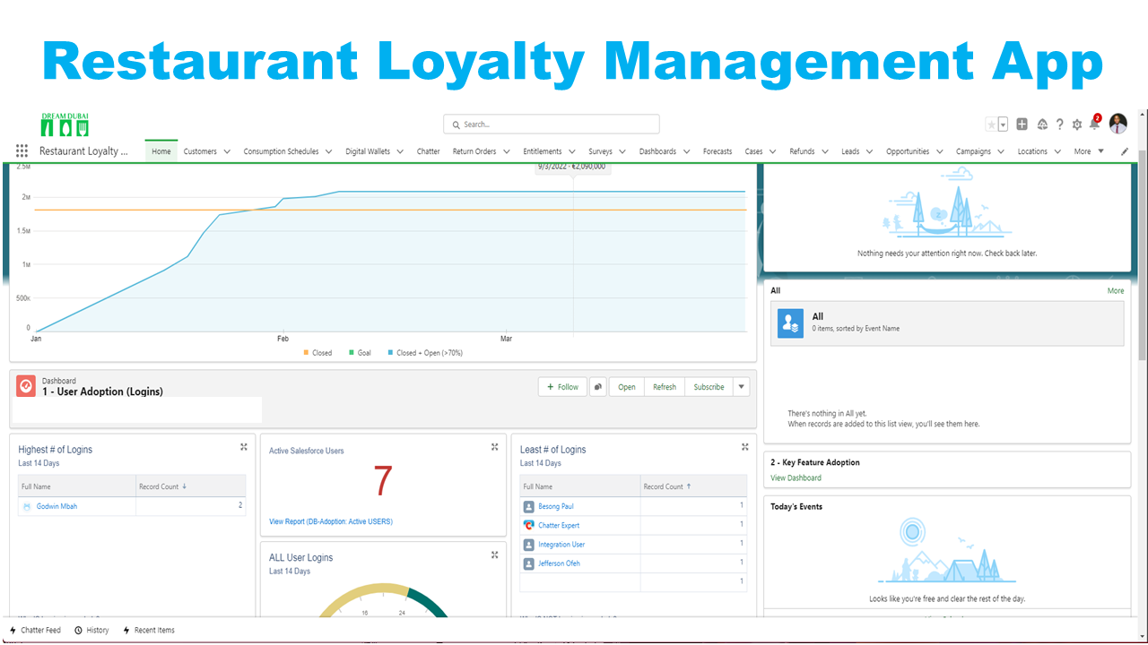Click Besong Paul's avatar icon
Viewport: 1148px width, 645px height.
coord(529,506)
